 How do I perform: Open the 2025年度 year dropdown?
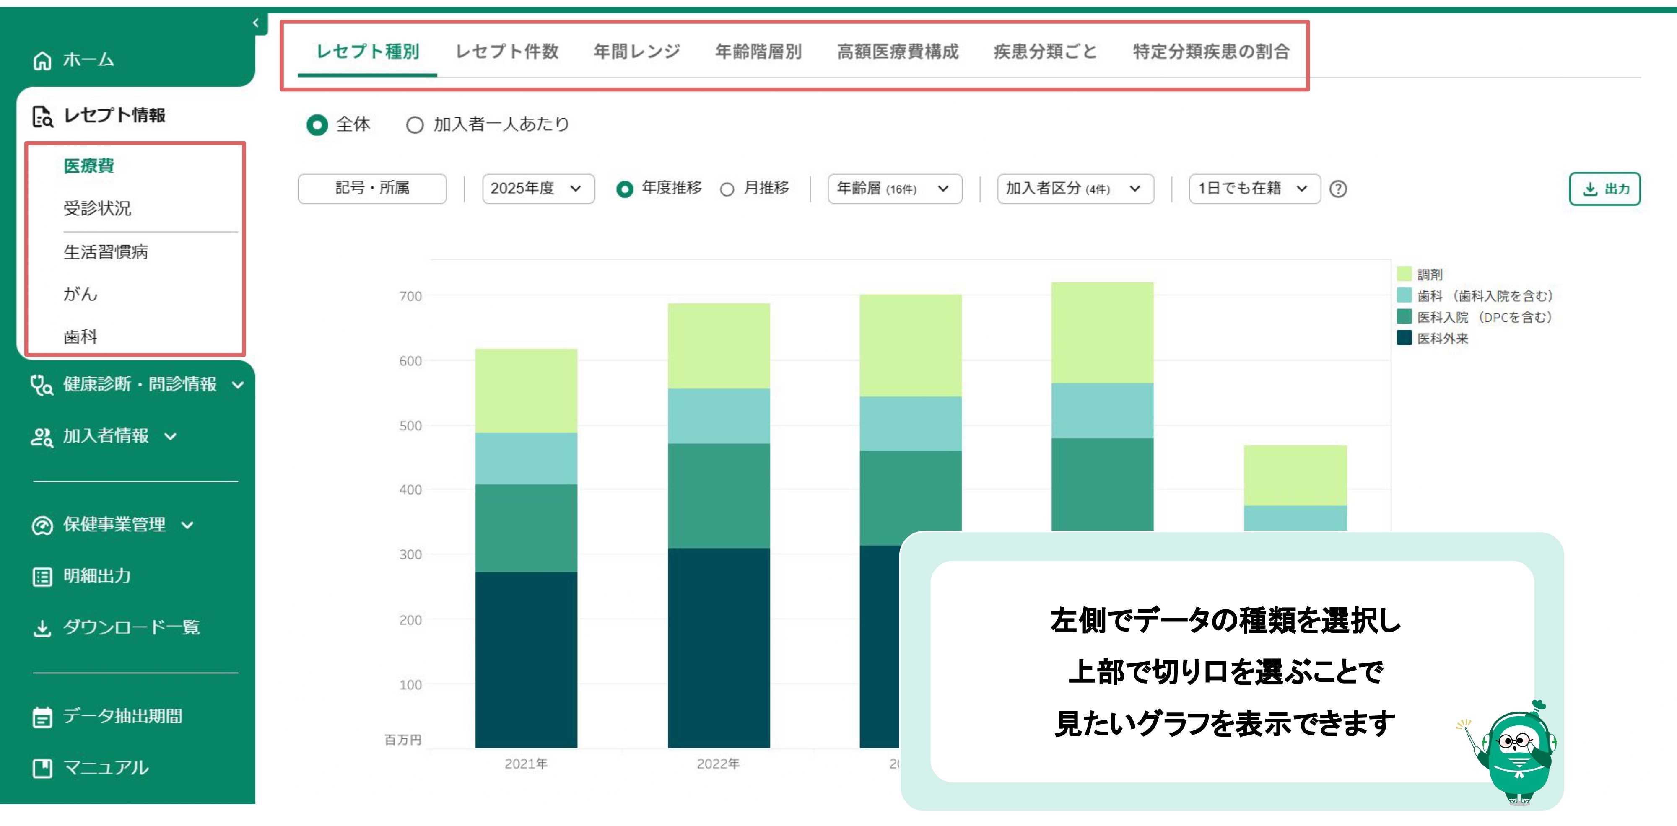pyautogui.click(x=538, y=189)
